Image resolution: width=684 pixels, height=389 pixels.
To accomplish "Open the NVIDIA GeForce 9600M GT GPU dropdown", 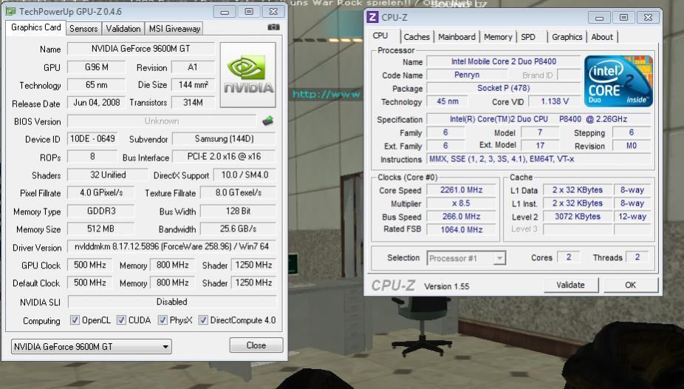I will (91, 347).
